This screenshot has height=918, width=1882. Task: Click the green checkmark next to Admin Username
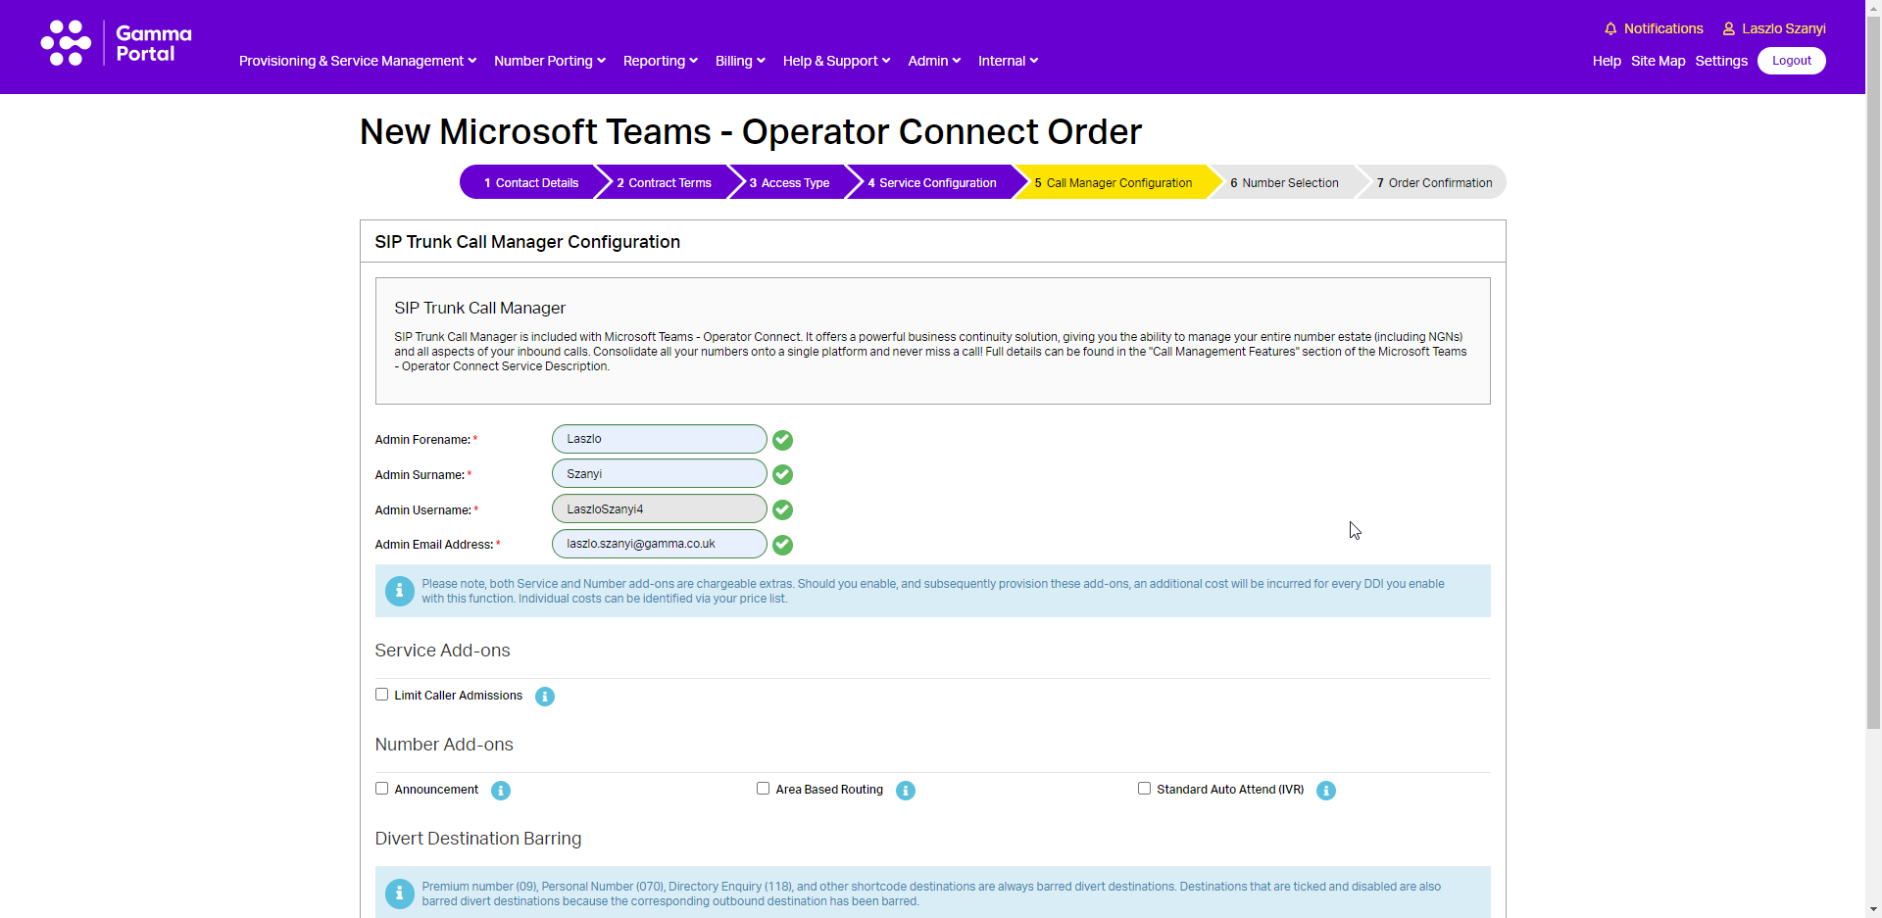coord(782,510)
